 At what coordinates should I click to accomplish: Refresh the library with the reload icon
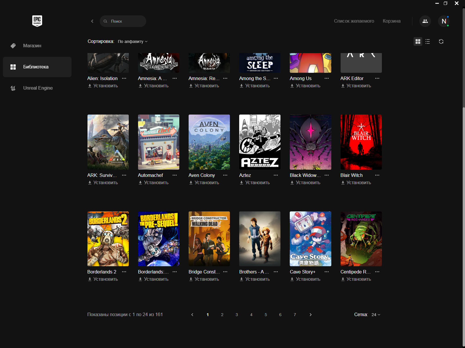click(441, 41)
